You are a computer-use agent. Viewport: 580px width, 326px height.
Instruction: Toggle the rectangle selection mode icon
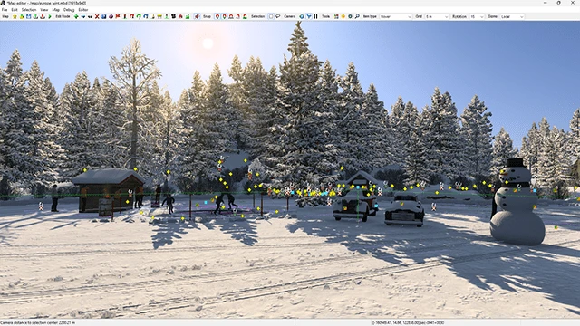(271, 16)
